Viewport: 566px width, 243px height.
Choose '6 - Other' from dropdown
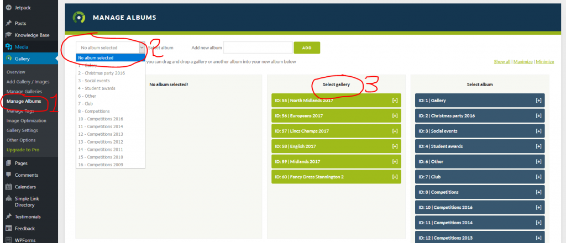pyautogui.click(x=111, y=96)
